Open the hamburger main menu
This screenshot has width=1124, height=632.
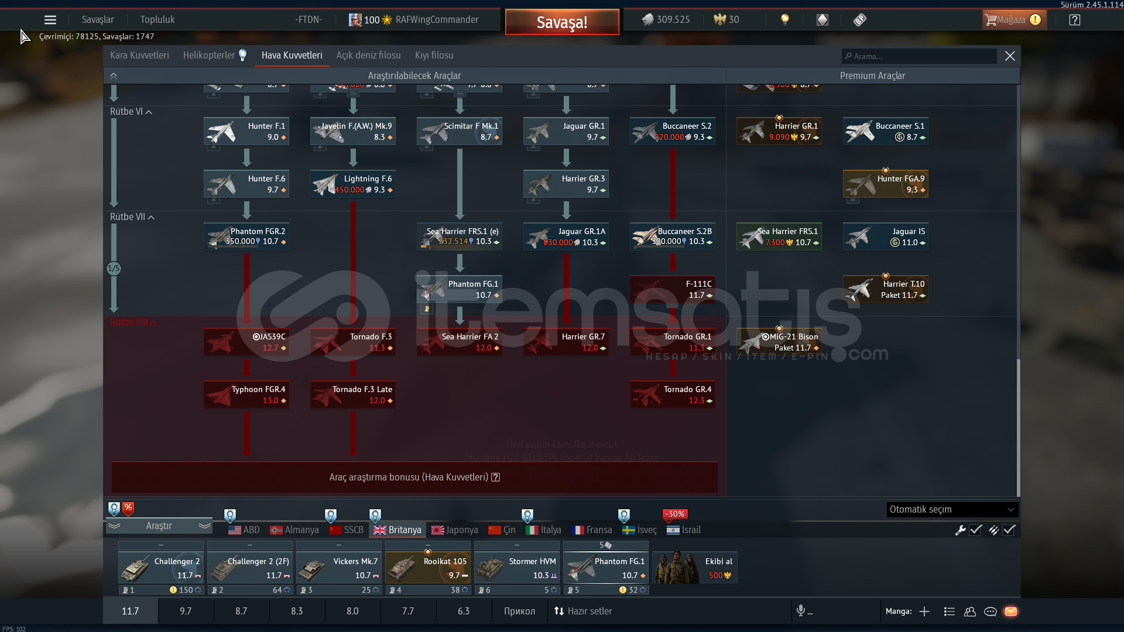coord(50,20)
